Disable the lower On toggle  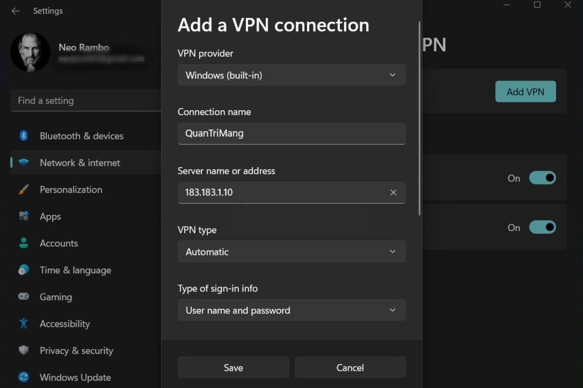point(543,227)
